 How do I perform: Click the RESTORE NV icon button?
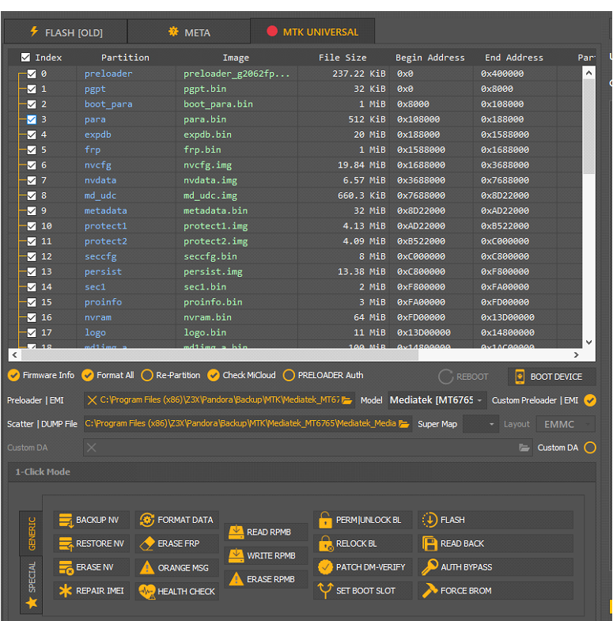(92, 543)
